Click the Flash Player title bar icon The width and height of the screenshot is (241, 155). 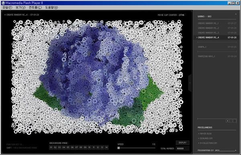[x=3, y=3]
